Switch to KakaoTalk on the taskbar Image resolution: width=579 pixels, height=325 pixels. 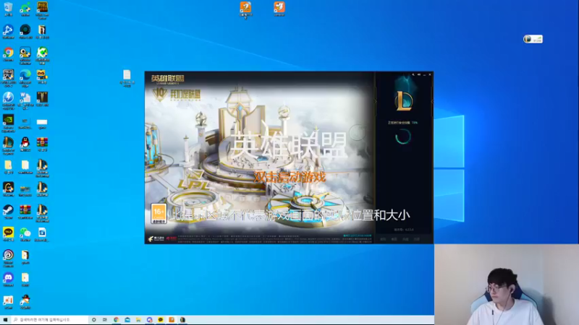pyautogui.click(x=161, y=320)
